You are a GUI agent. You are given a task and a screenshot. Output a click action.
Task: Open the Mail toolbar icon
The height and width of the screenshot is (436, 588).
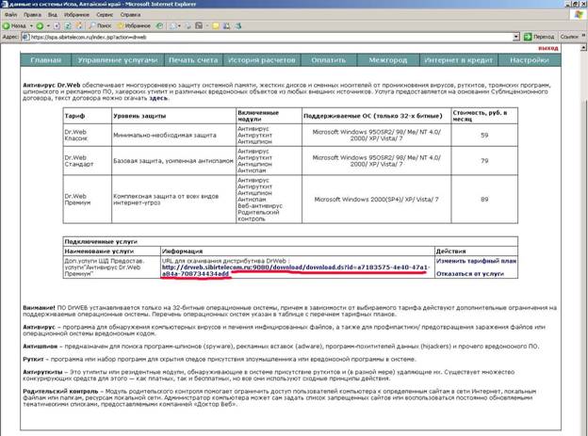(x=173, y=25)
